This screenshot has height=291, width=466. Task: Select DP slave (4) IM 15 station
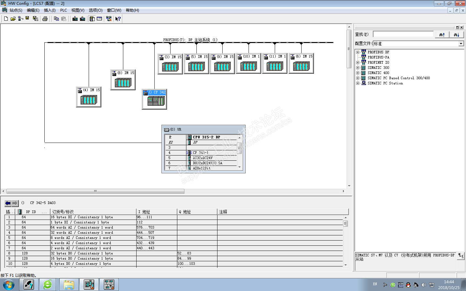[89, 97]
